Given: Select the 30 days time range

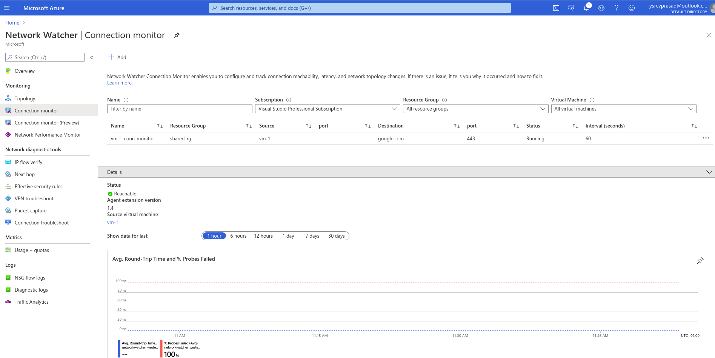Looking at the screenshot, I should point(336,236).
